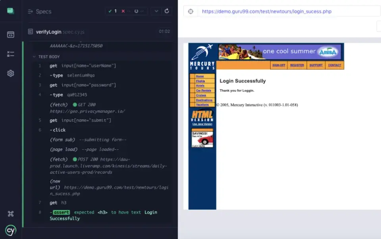The image size is (381, 239).
Task: Open the Settings gear icon
Action: tap(10, 73)
